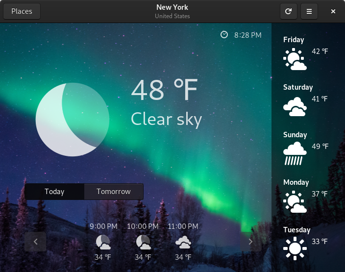Image resolution: width=345 pixels, height=272 pixels.
Task: Click Friday's partly sunny weather icon
Action: pos(295,59)
